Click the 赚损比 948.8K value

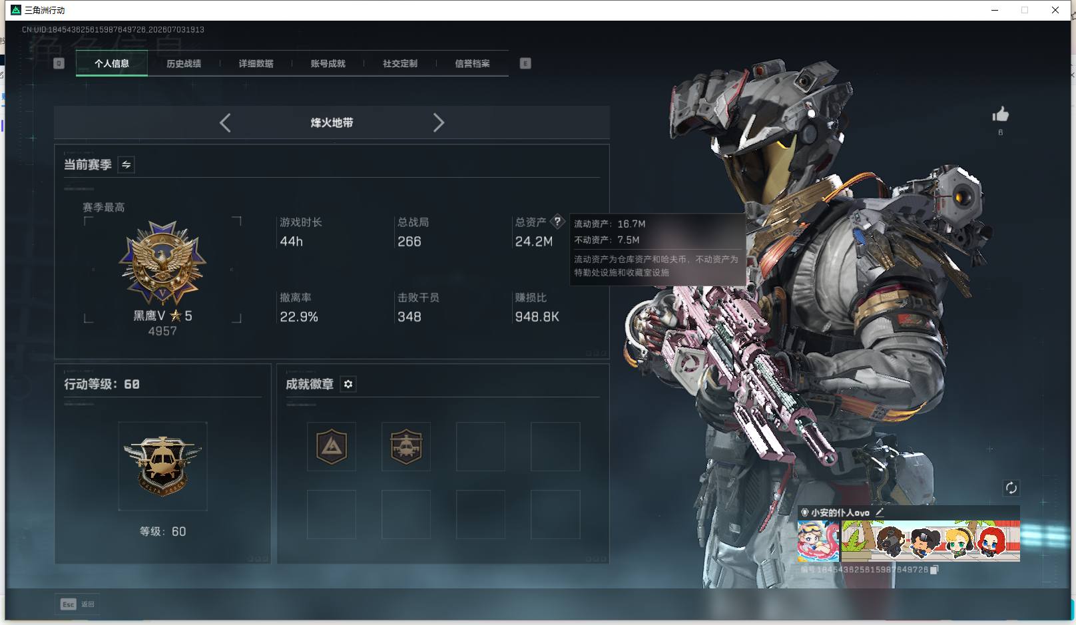click(537, 317)
